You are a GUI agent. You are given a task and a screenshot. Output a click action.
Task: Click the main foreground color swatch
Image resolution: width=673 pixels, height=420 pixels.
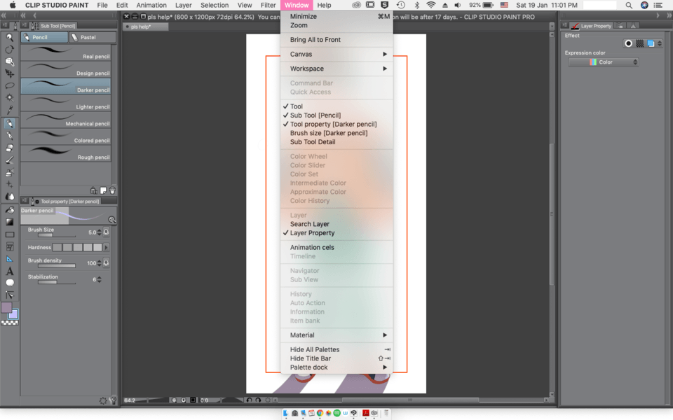click(x=6, y=307)
